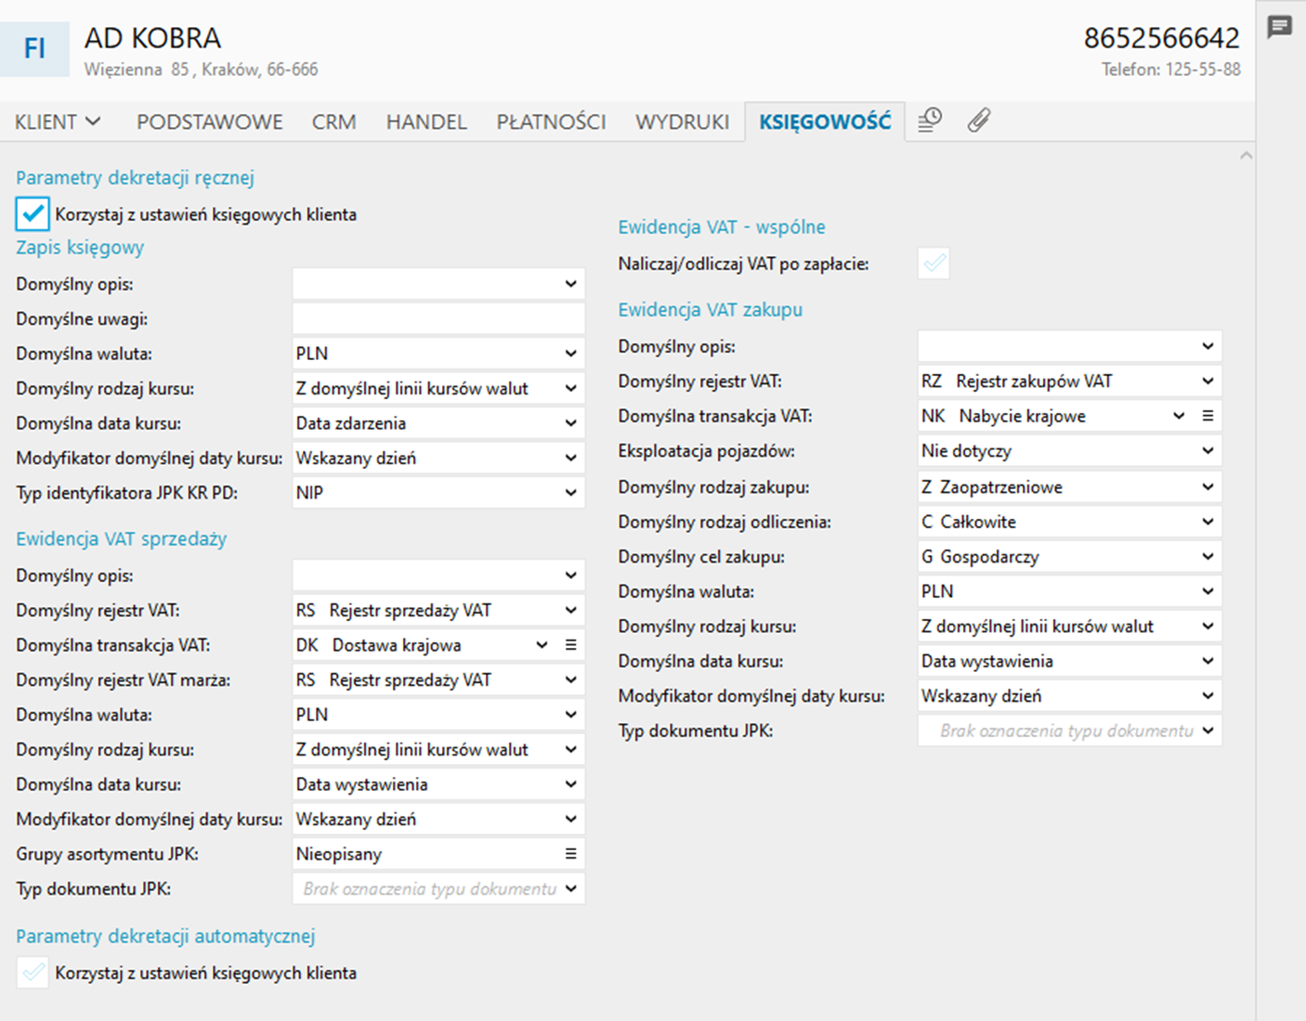Click the Parametry dekretacji automatycznej heading

[x=165, y=936]
